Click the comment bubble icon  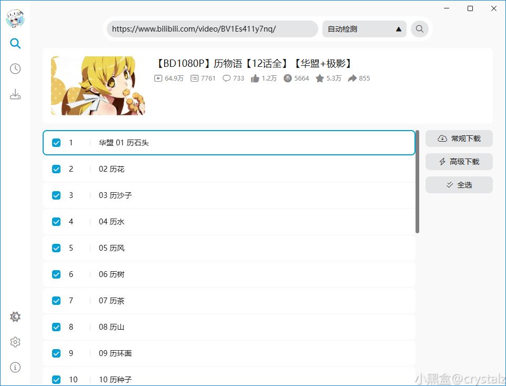click(227, 78)
